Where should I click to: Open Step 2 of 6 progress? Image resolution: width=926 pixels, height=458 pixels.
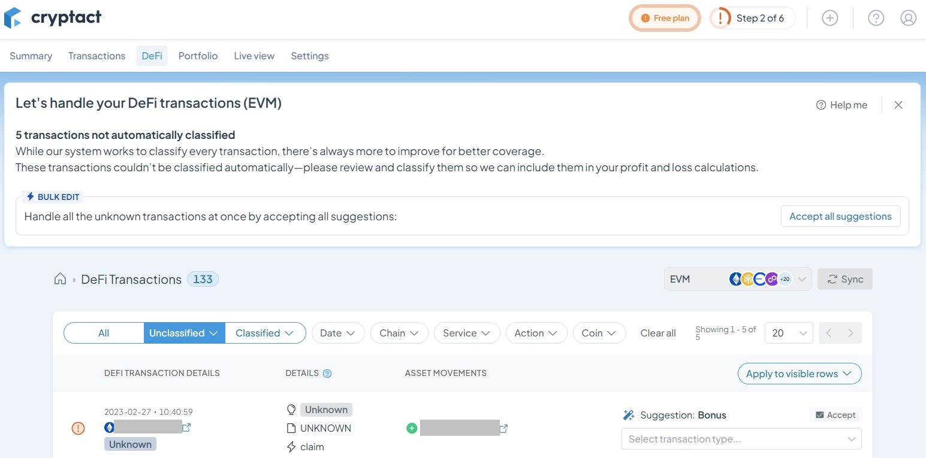pyautogui.click(x=752, y=18)
